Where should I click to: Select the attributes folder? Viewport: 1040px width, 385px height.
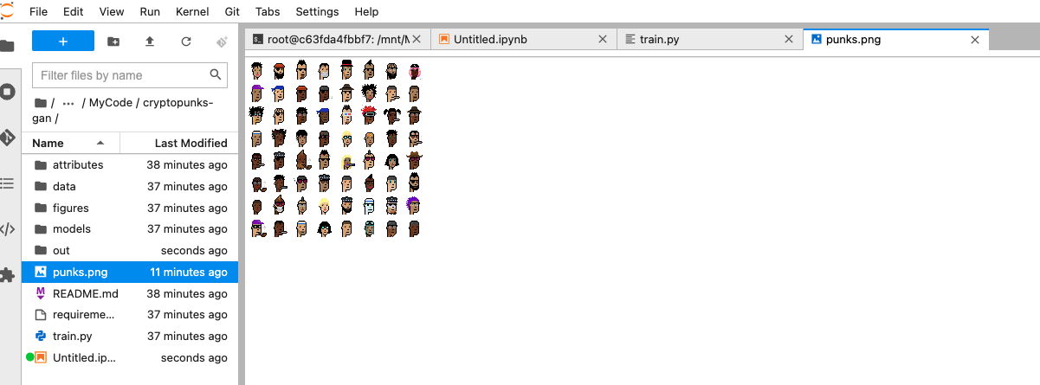[131, 164]
